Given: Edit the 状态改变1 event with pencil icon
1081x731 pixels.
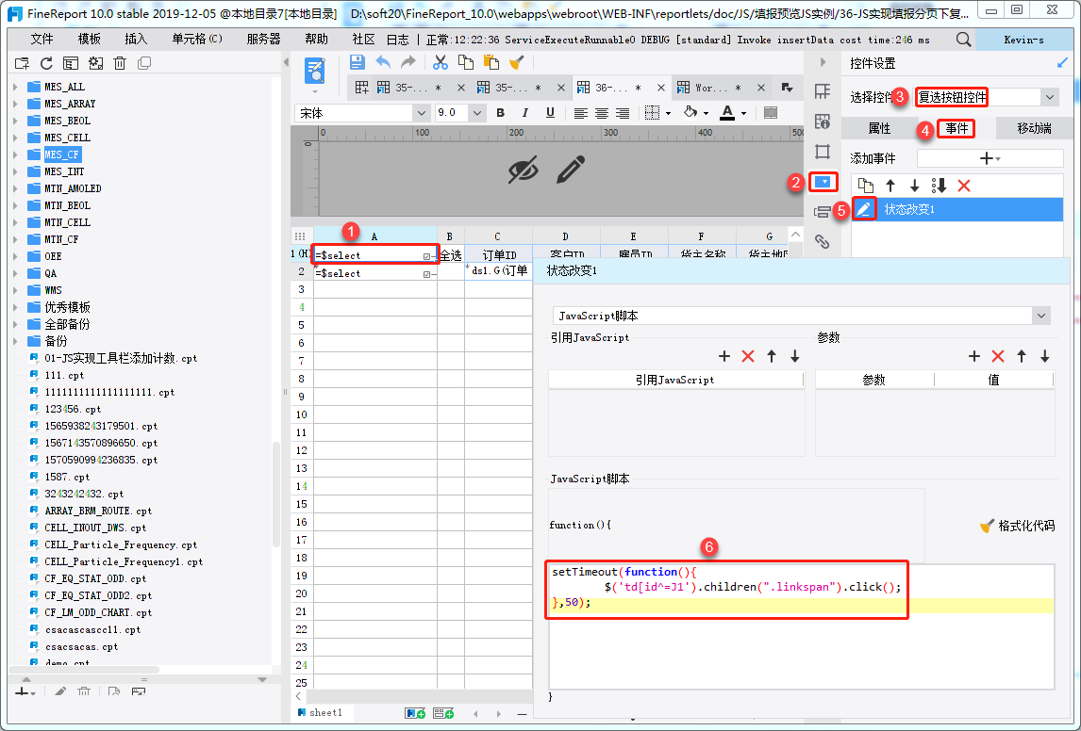Looking at the screenshot, I should (864, 208).
